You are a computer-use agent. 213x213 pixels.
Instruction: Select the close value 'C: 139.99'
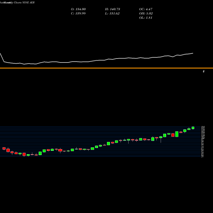pos(78,14)
